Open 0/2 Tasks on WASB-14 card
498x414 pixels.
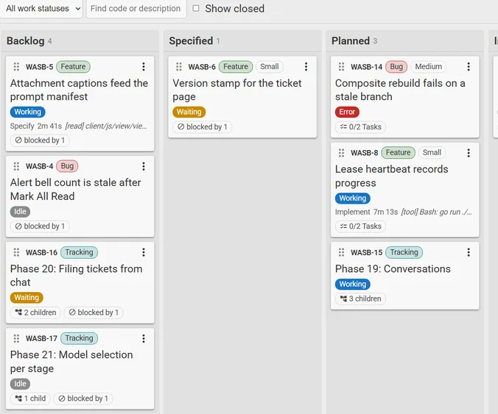tap(360, 126)
